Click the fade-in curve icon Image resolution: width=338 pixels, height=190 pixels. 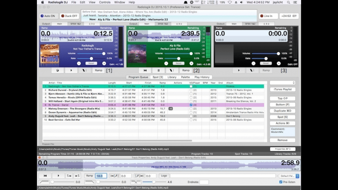click(44, 182)
